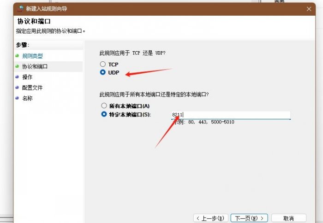Image resolution: width=323 pixels, height=223 pixels.
Task: Focus the port field containing 8211
Action: [230, 115]
